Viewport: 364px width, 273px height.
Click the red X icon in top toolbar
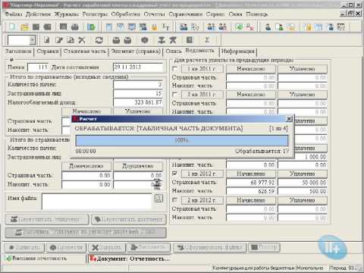(x=250, y=27)
